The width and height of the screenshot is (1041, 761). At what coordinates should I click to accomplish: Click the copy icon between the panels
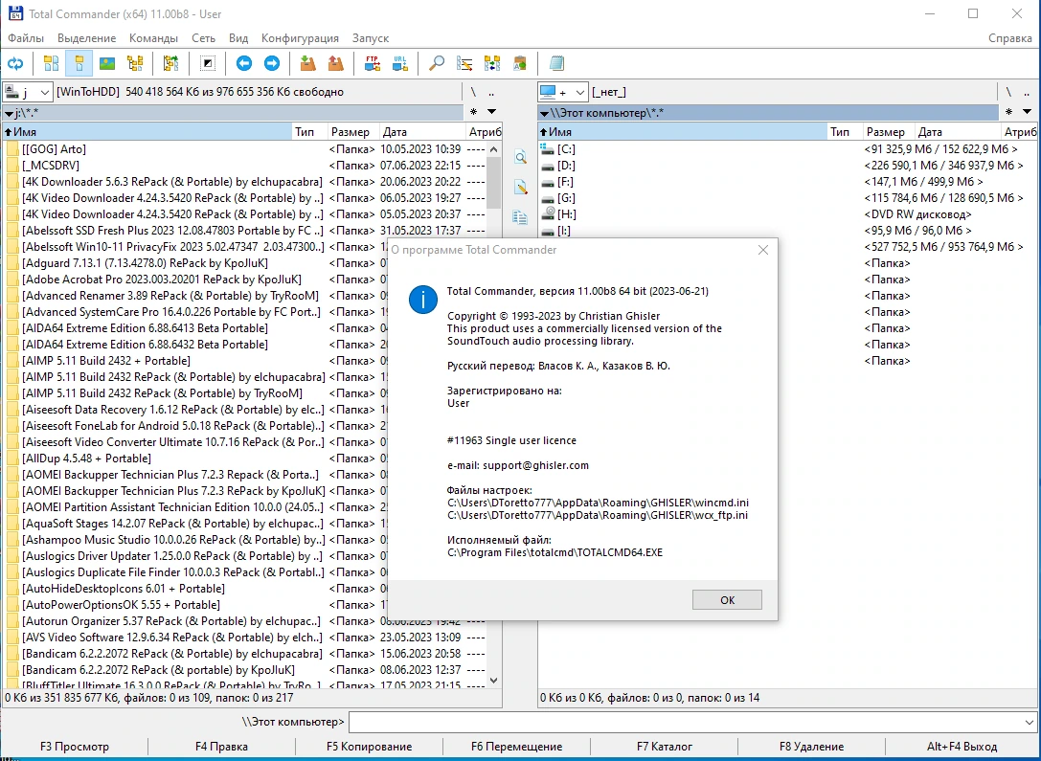click(520, 217)
